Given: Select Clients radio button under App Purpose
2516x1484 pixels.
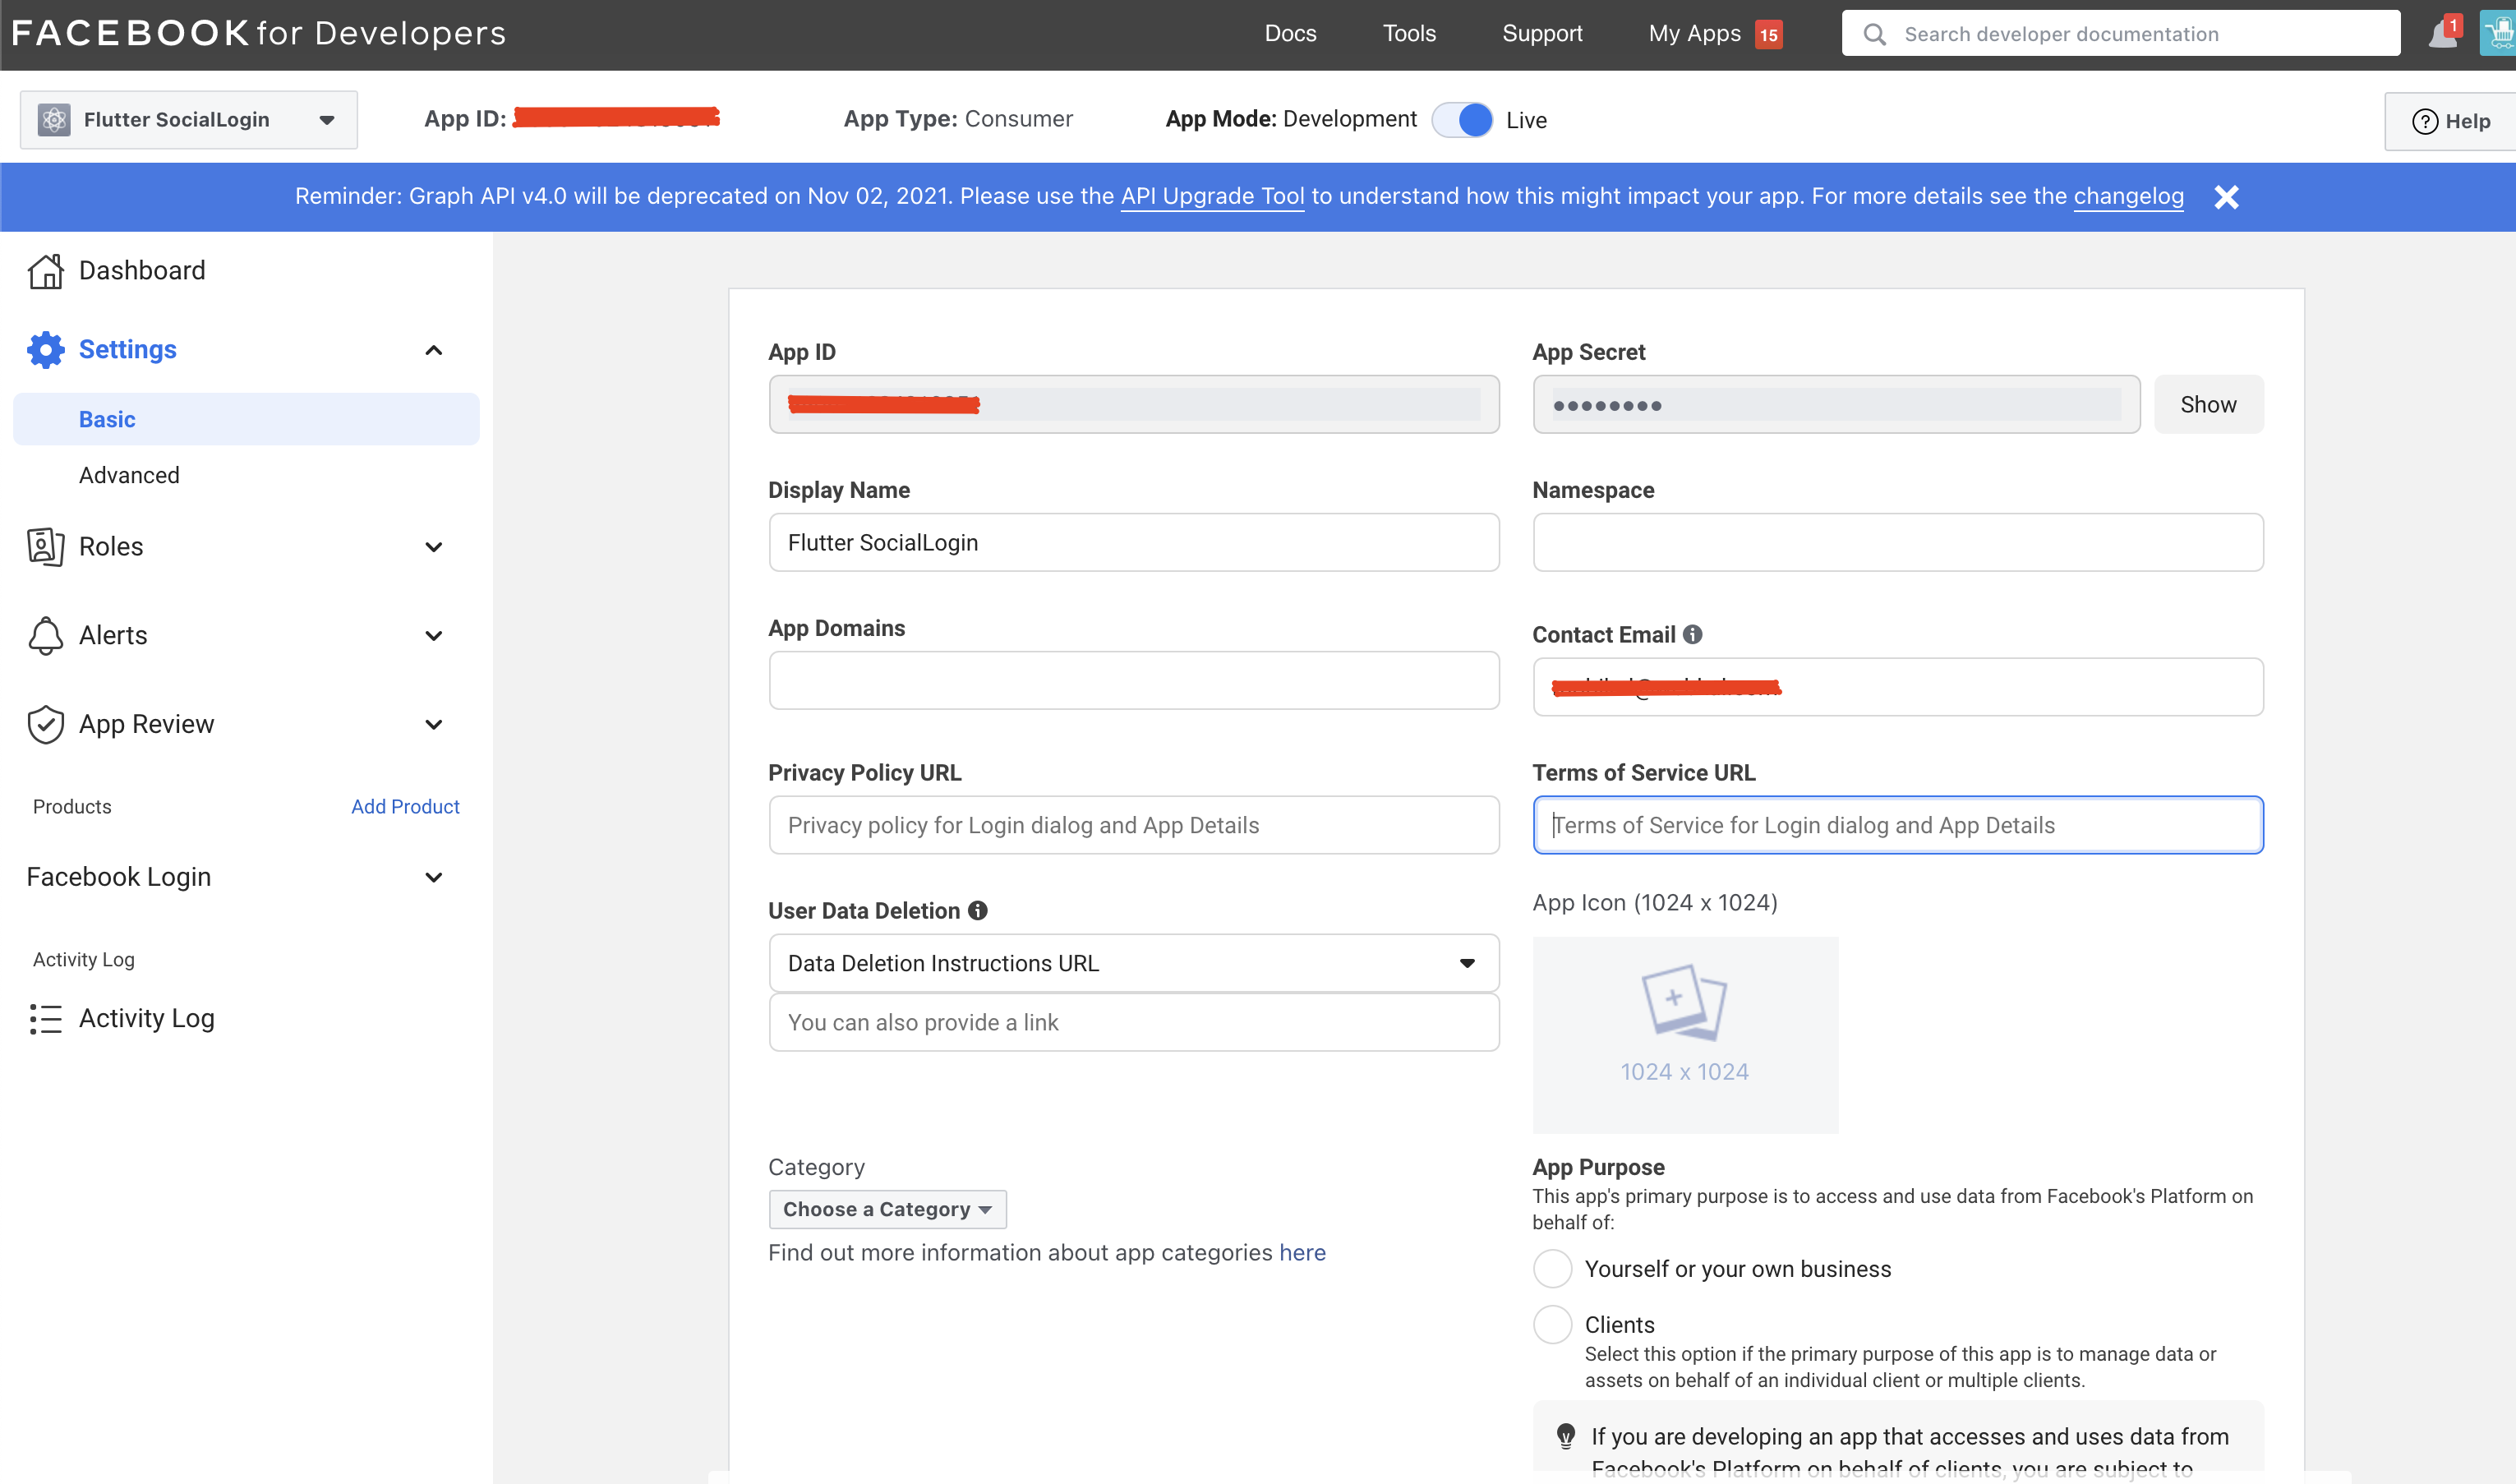Looking at the screenshot, I should coord(1552,1325).
